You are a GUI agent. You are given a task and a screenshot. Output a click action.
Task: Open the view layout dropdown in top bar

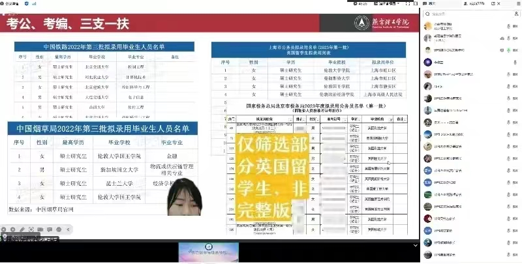386,3
